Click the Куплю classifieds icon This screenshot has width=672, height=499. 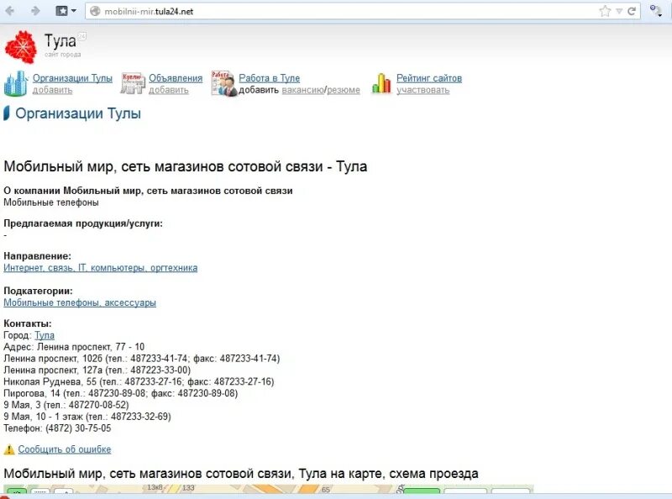pos(133,82)
